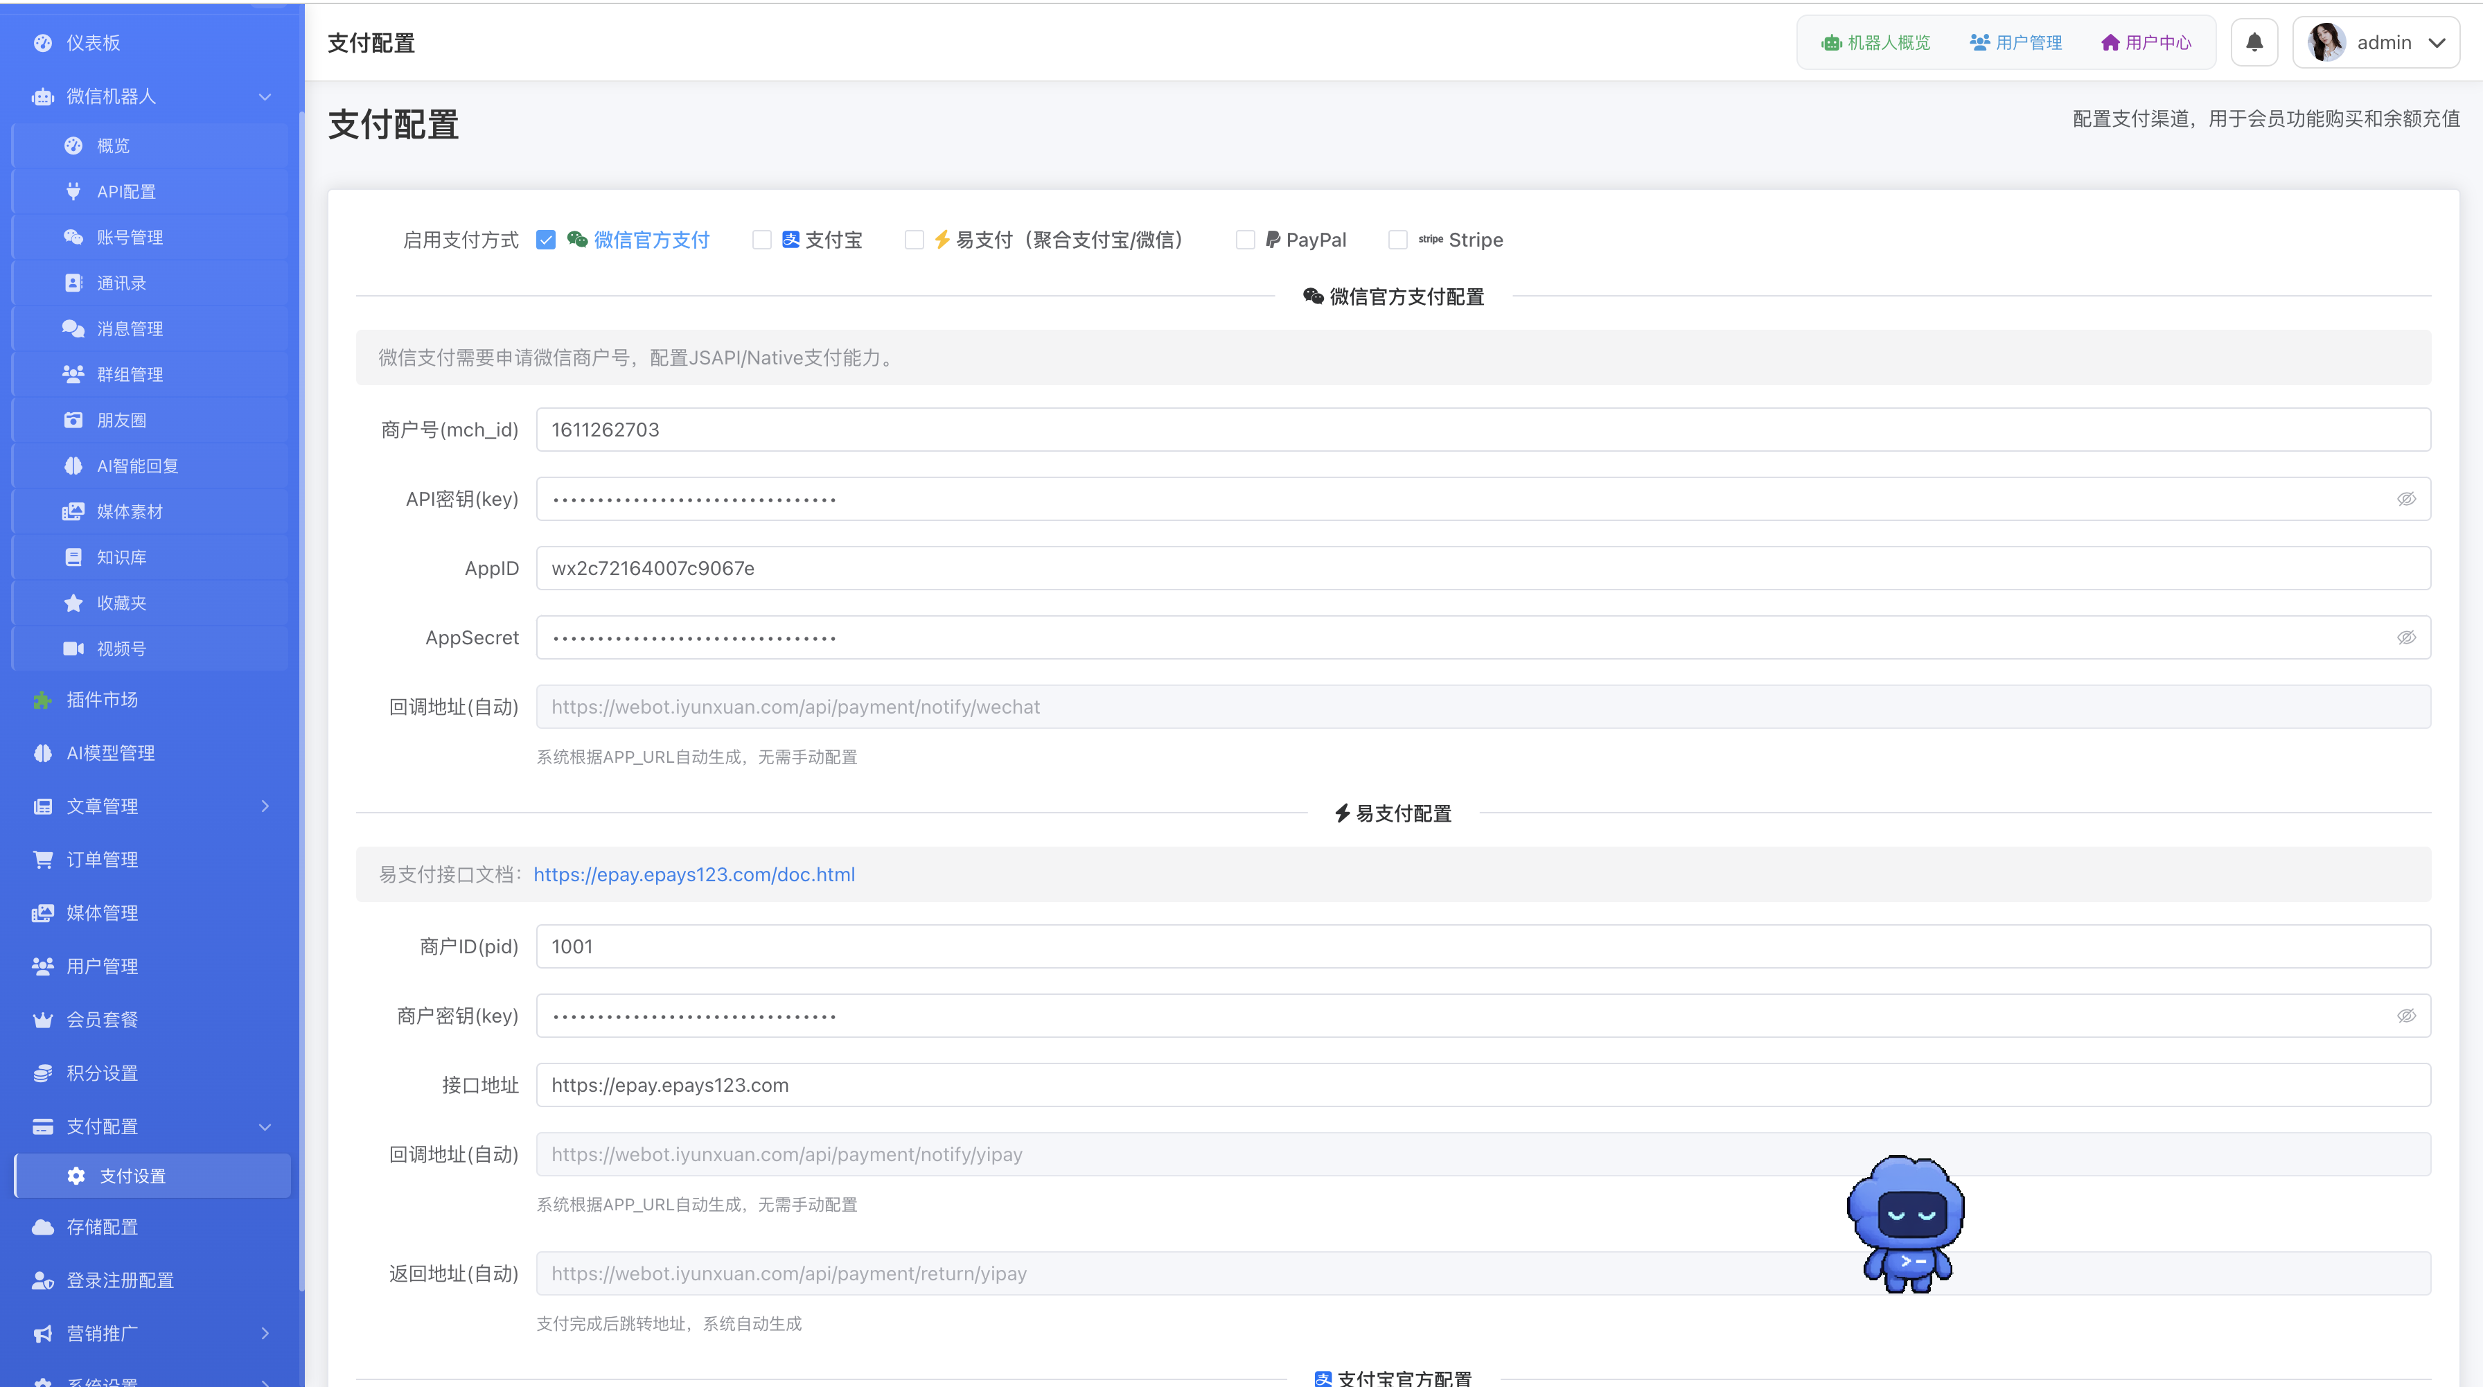Open 机器人概览 in top bar

click(x=1875, y=42)
